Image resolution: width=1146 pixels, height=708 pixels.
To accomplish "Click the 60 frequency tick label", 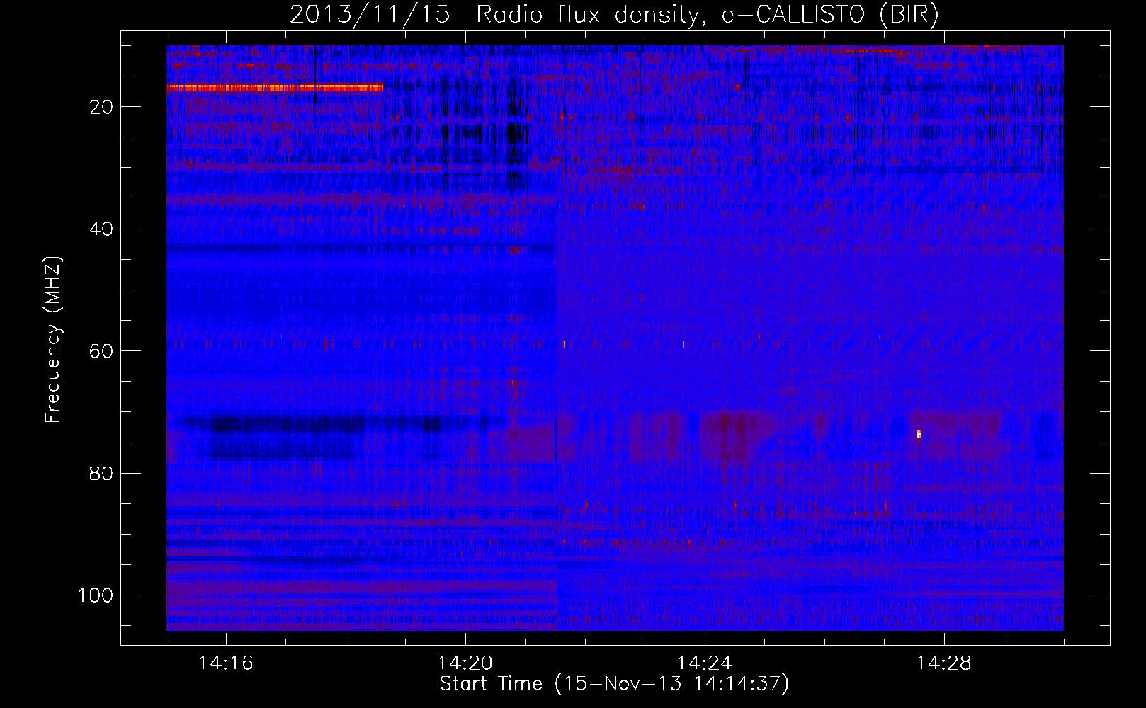I will point(102,352).
